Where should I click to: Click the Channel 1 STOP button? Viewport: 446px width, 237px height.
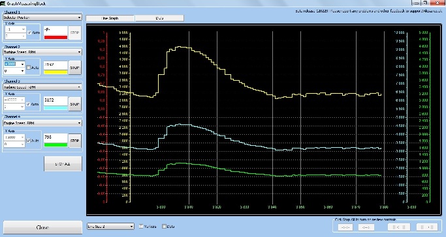(x=75, y=33)
